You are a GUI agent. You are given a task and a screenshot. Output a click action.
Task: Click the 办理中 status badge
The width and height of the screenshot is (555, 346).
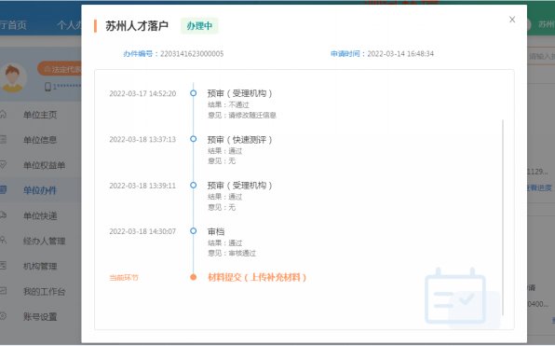point(199,26)
